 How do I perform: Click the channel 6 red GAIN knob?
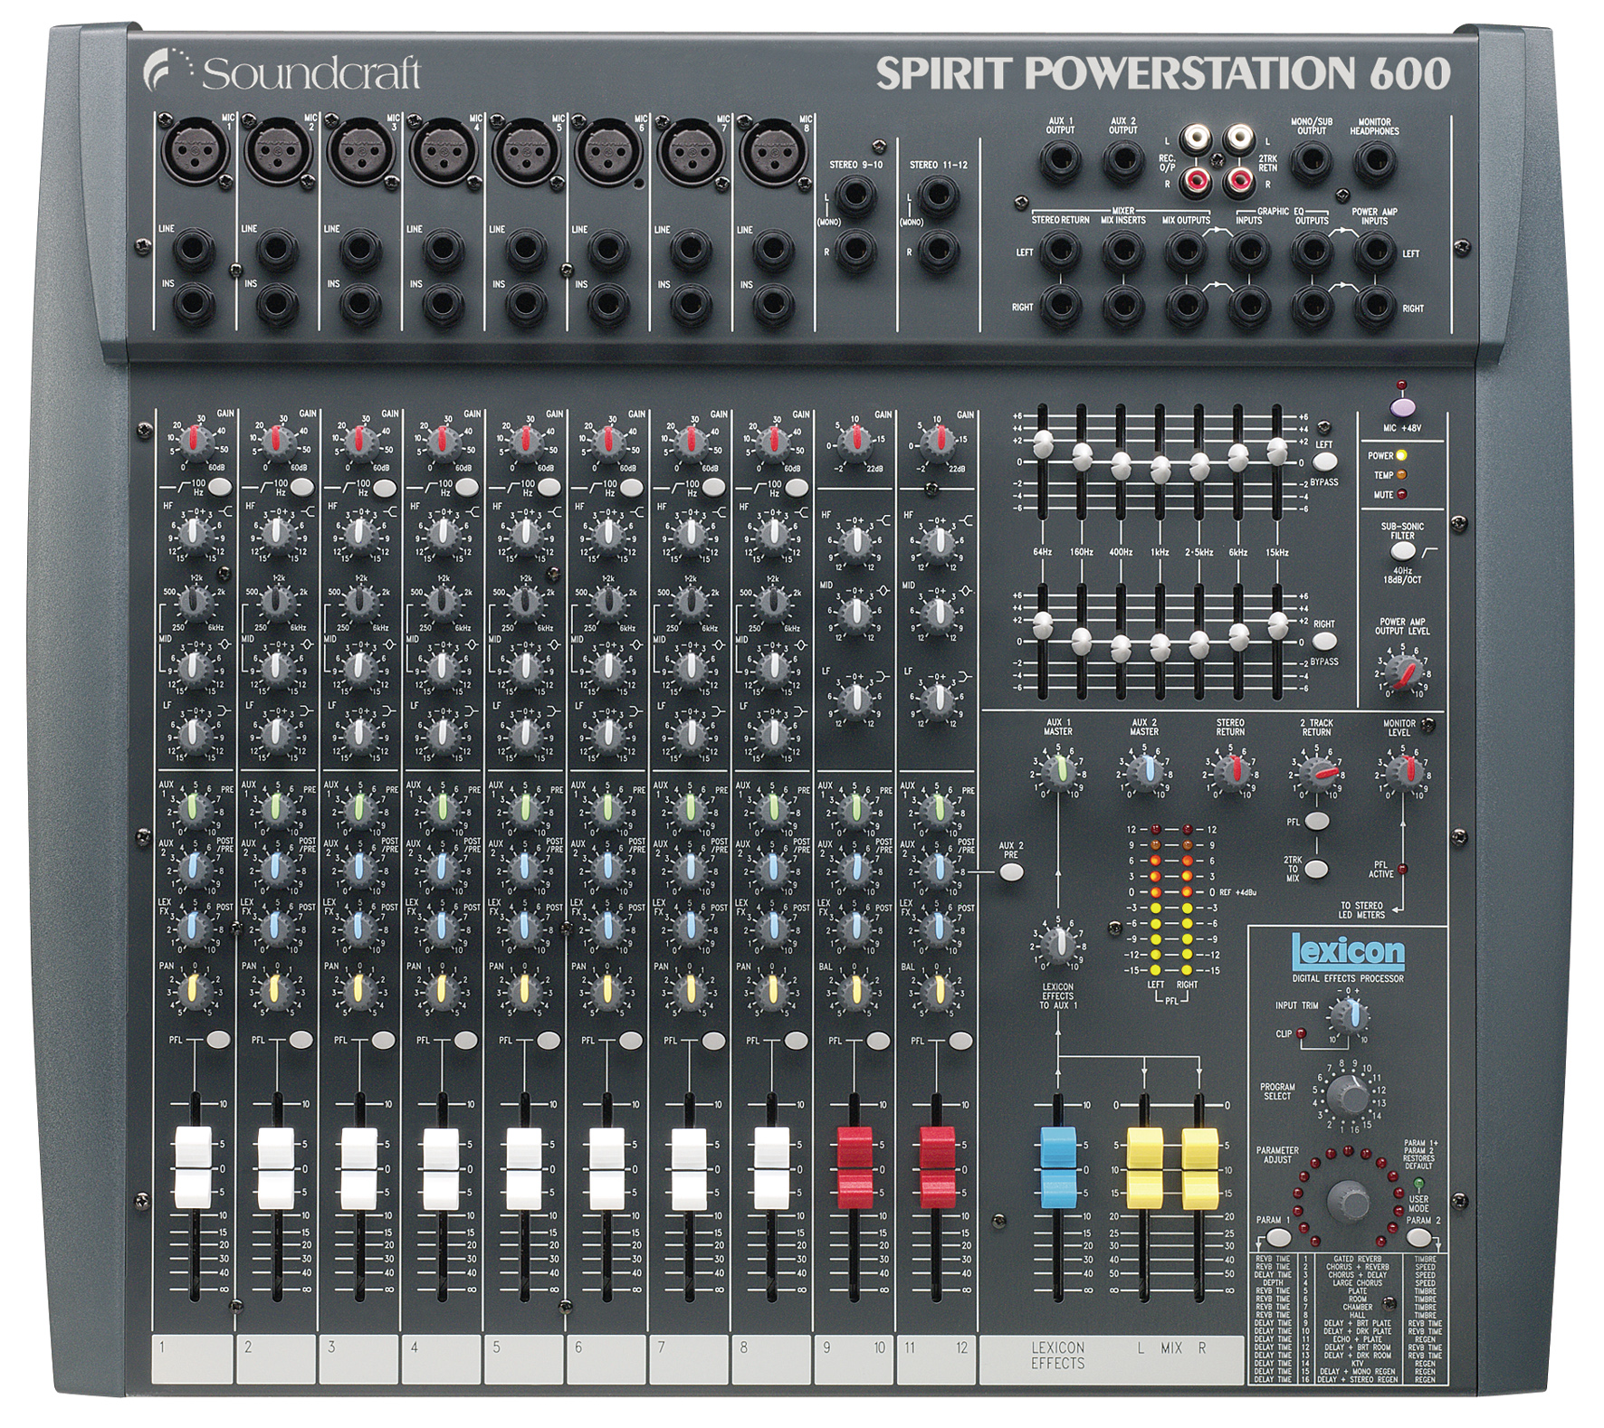click(x=606, y=443)
